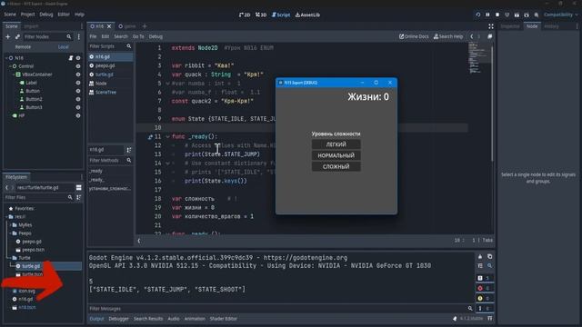
Task: Make the script editor floating
Action: pyautogui.click(x=490, y=36)
